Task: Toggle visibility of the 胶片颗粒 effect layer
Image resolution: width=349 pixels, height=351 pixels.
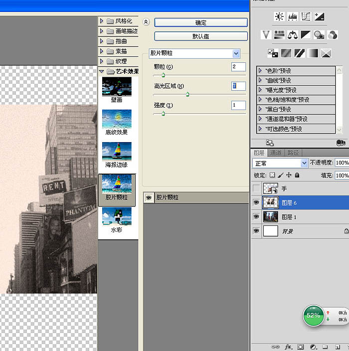Action: coord(149,197)
